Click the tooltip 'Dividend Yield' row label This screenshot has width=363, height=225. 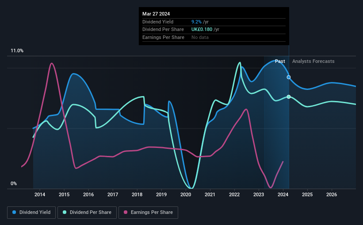pos(158,22)
